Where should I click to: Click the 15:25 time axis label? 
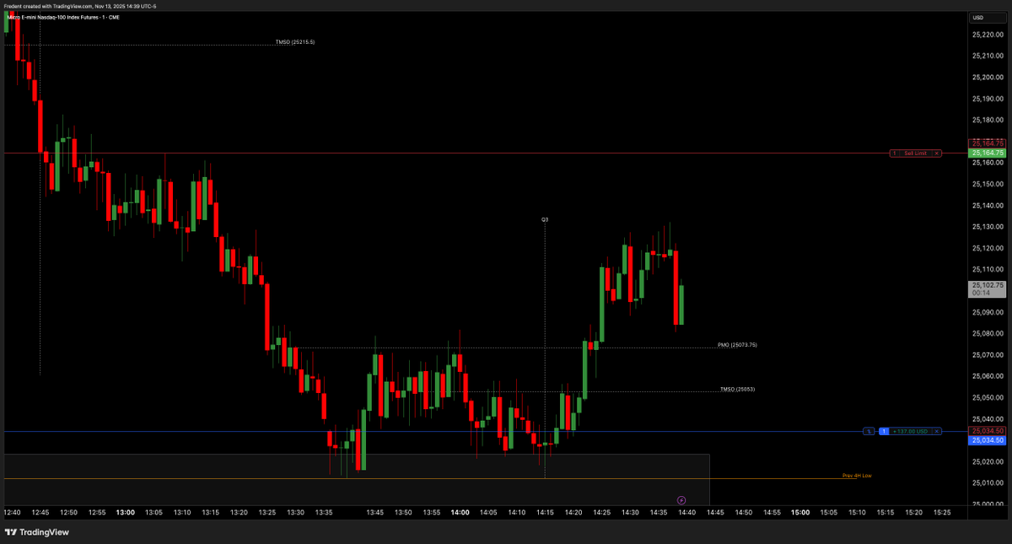(942, 512)
